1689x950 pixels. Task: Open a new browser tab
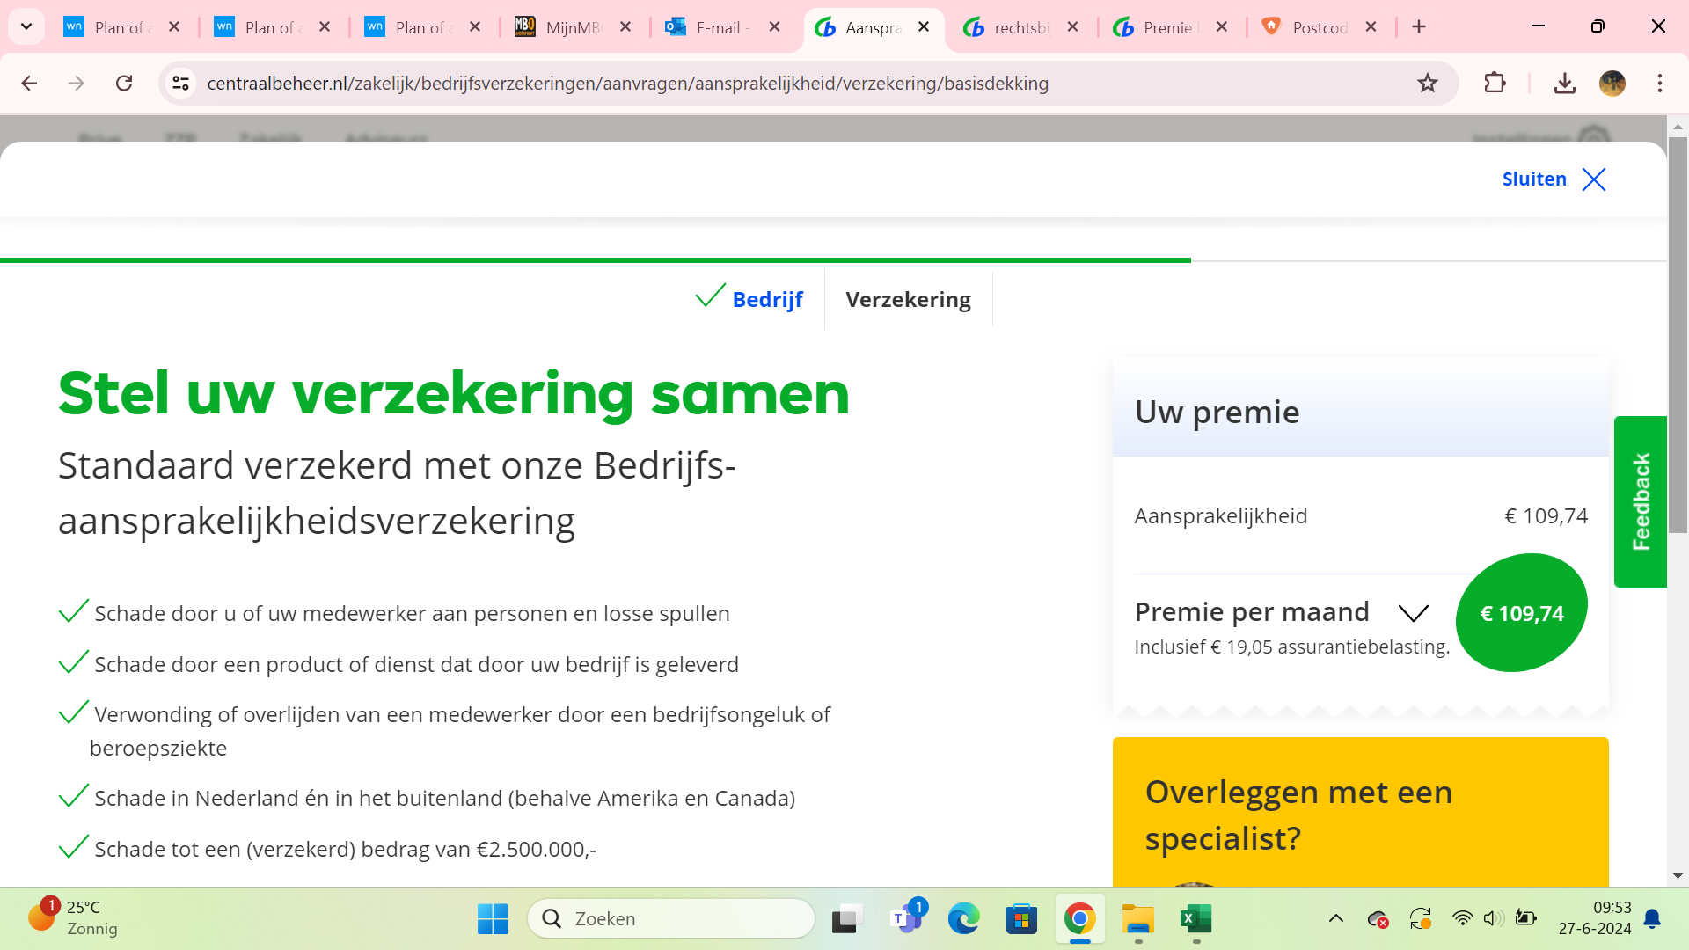pos(1419,27)
